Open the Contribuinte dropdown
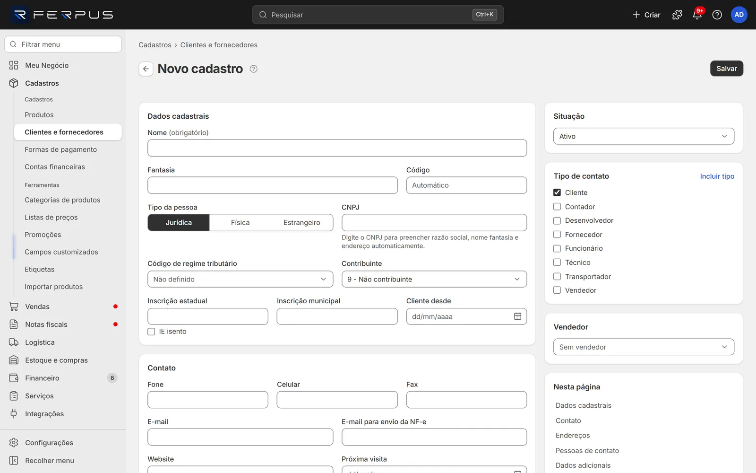756x473 pixels. [x=434, y=279]
